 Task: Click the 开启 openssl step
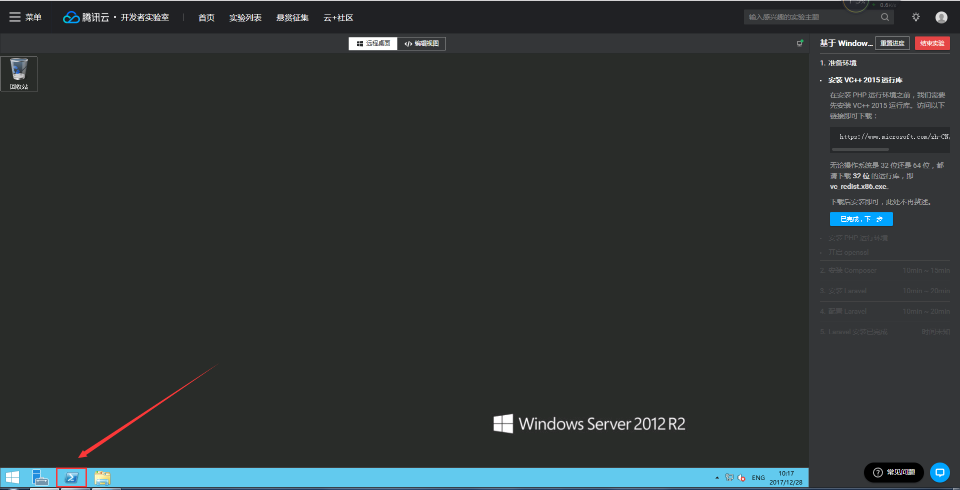click(848, 252)
